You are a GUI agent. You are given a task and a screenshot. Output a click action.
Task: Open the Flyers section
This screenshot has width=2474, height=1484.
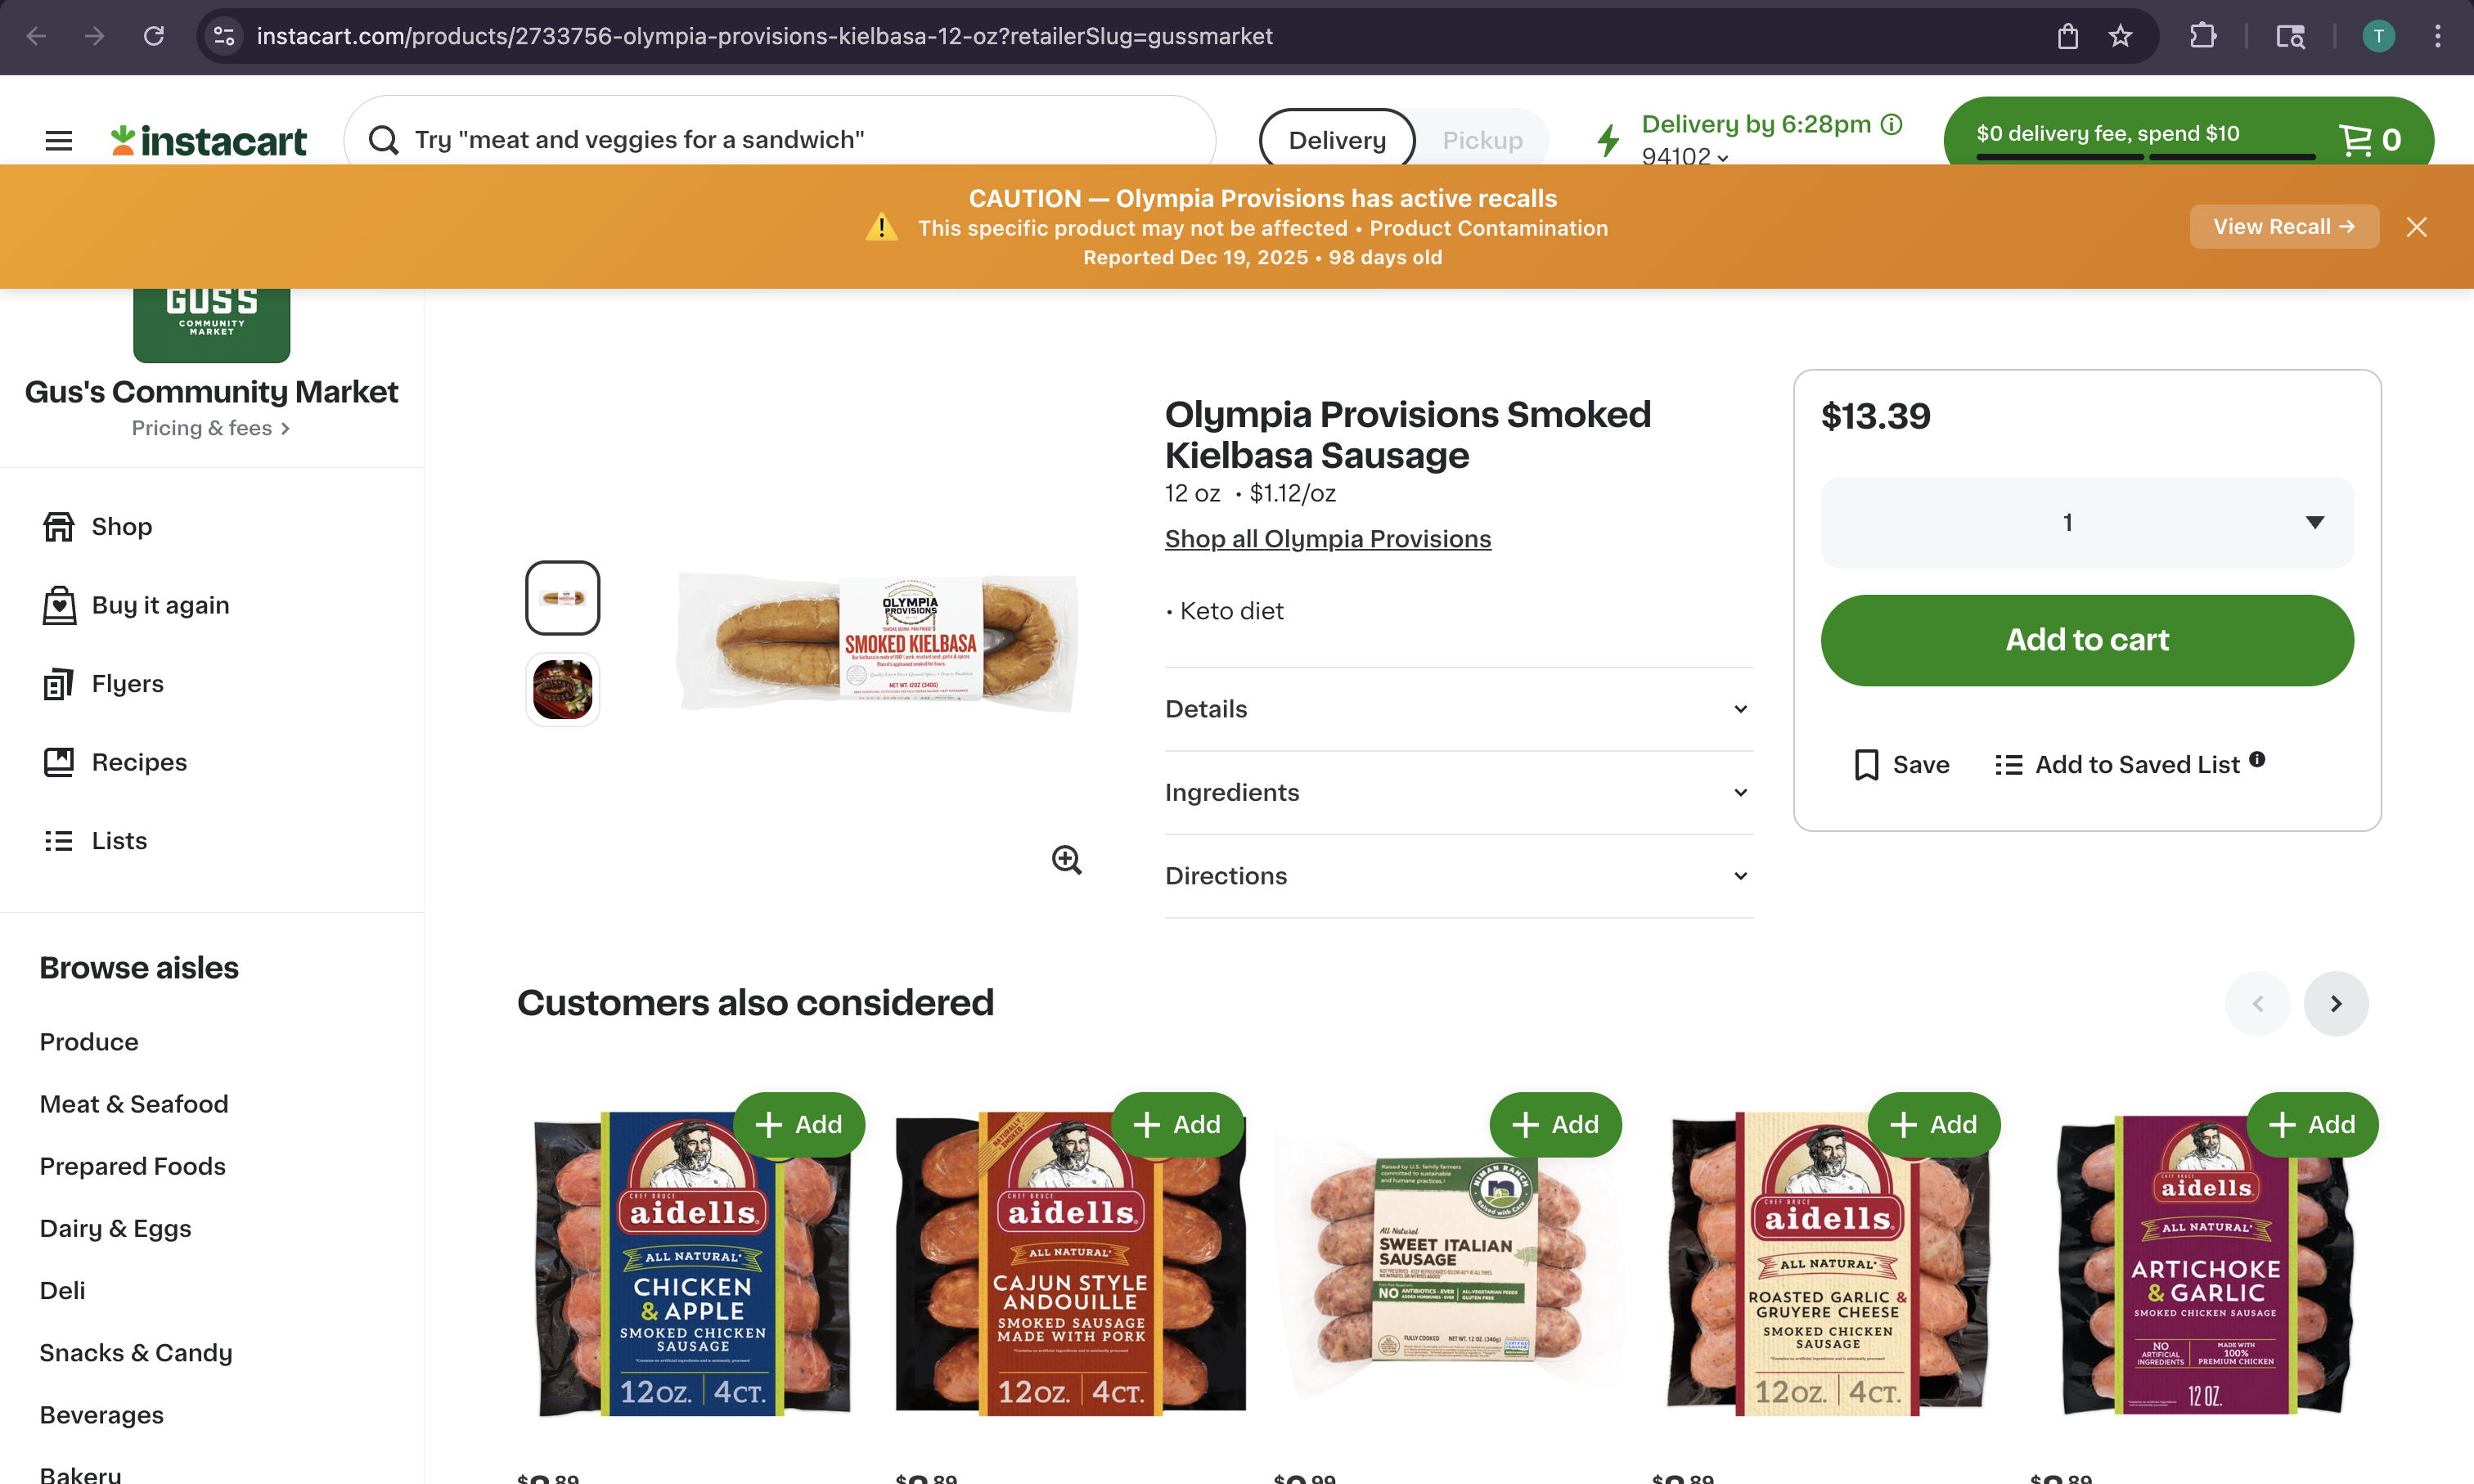127,683
